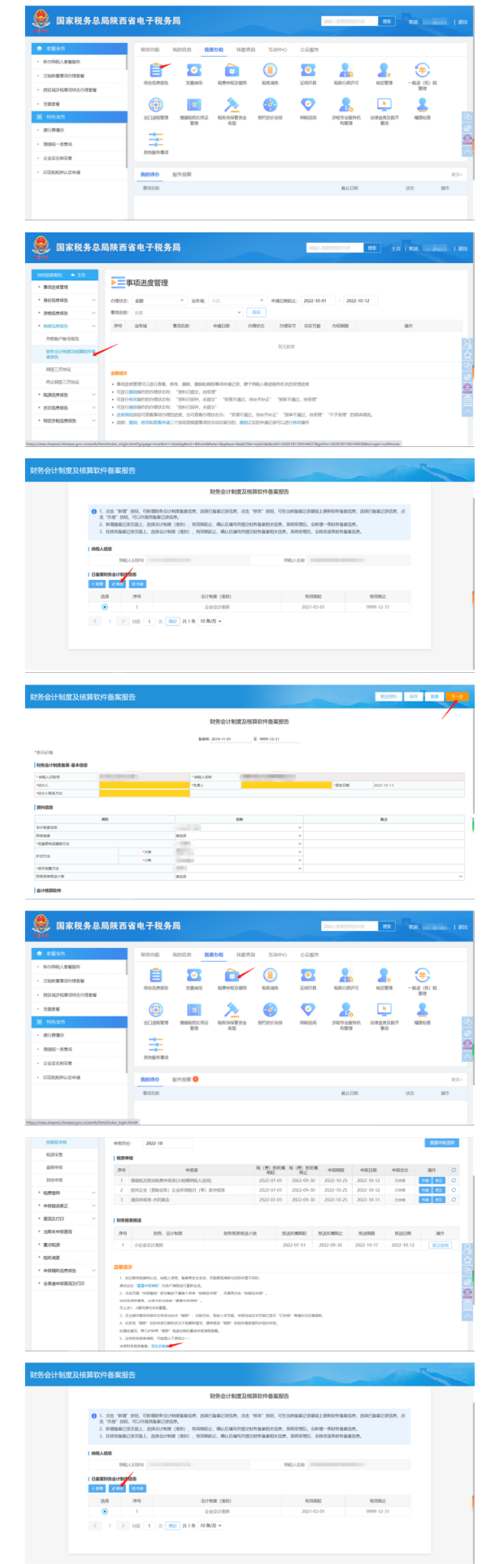
Task: Open 预约定价安排 icon in first homepage screenshot
Action: pos(270,105)
